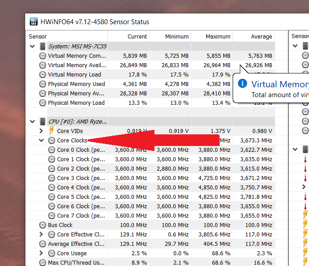Click the 3,750.7 MHz Core 4 average

click(256, 188)
